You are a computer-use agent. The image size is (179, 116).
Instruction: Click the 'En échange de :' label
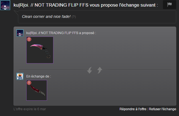pos(38,76)
